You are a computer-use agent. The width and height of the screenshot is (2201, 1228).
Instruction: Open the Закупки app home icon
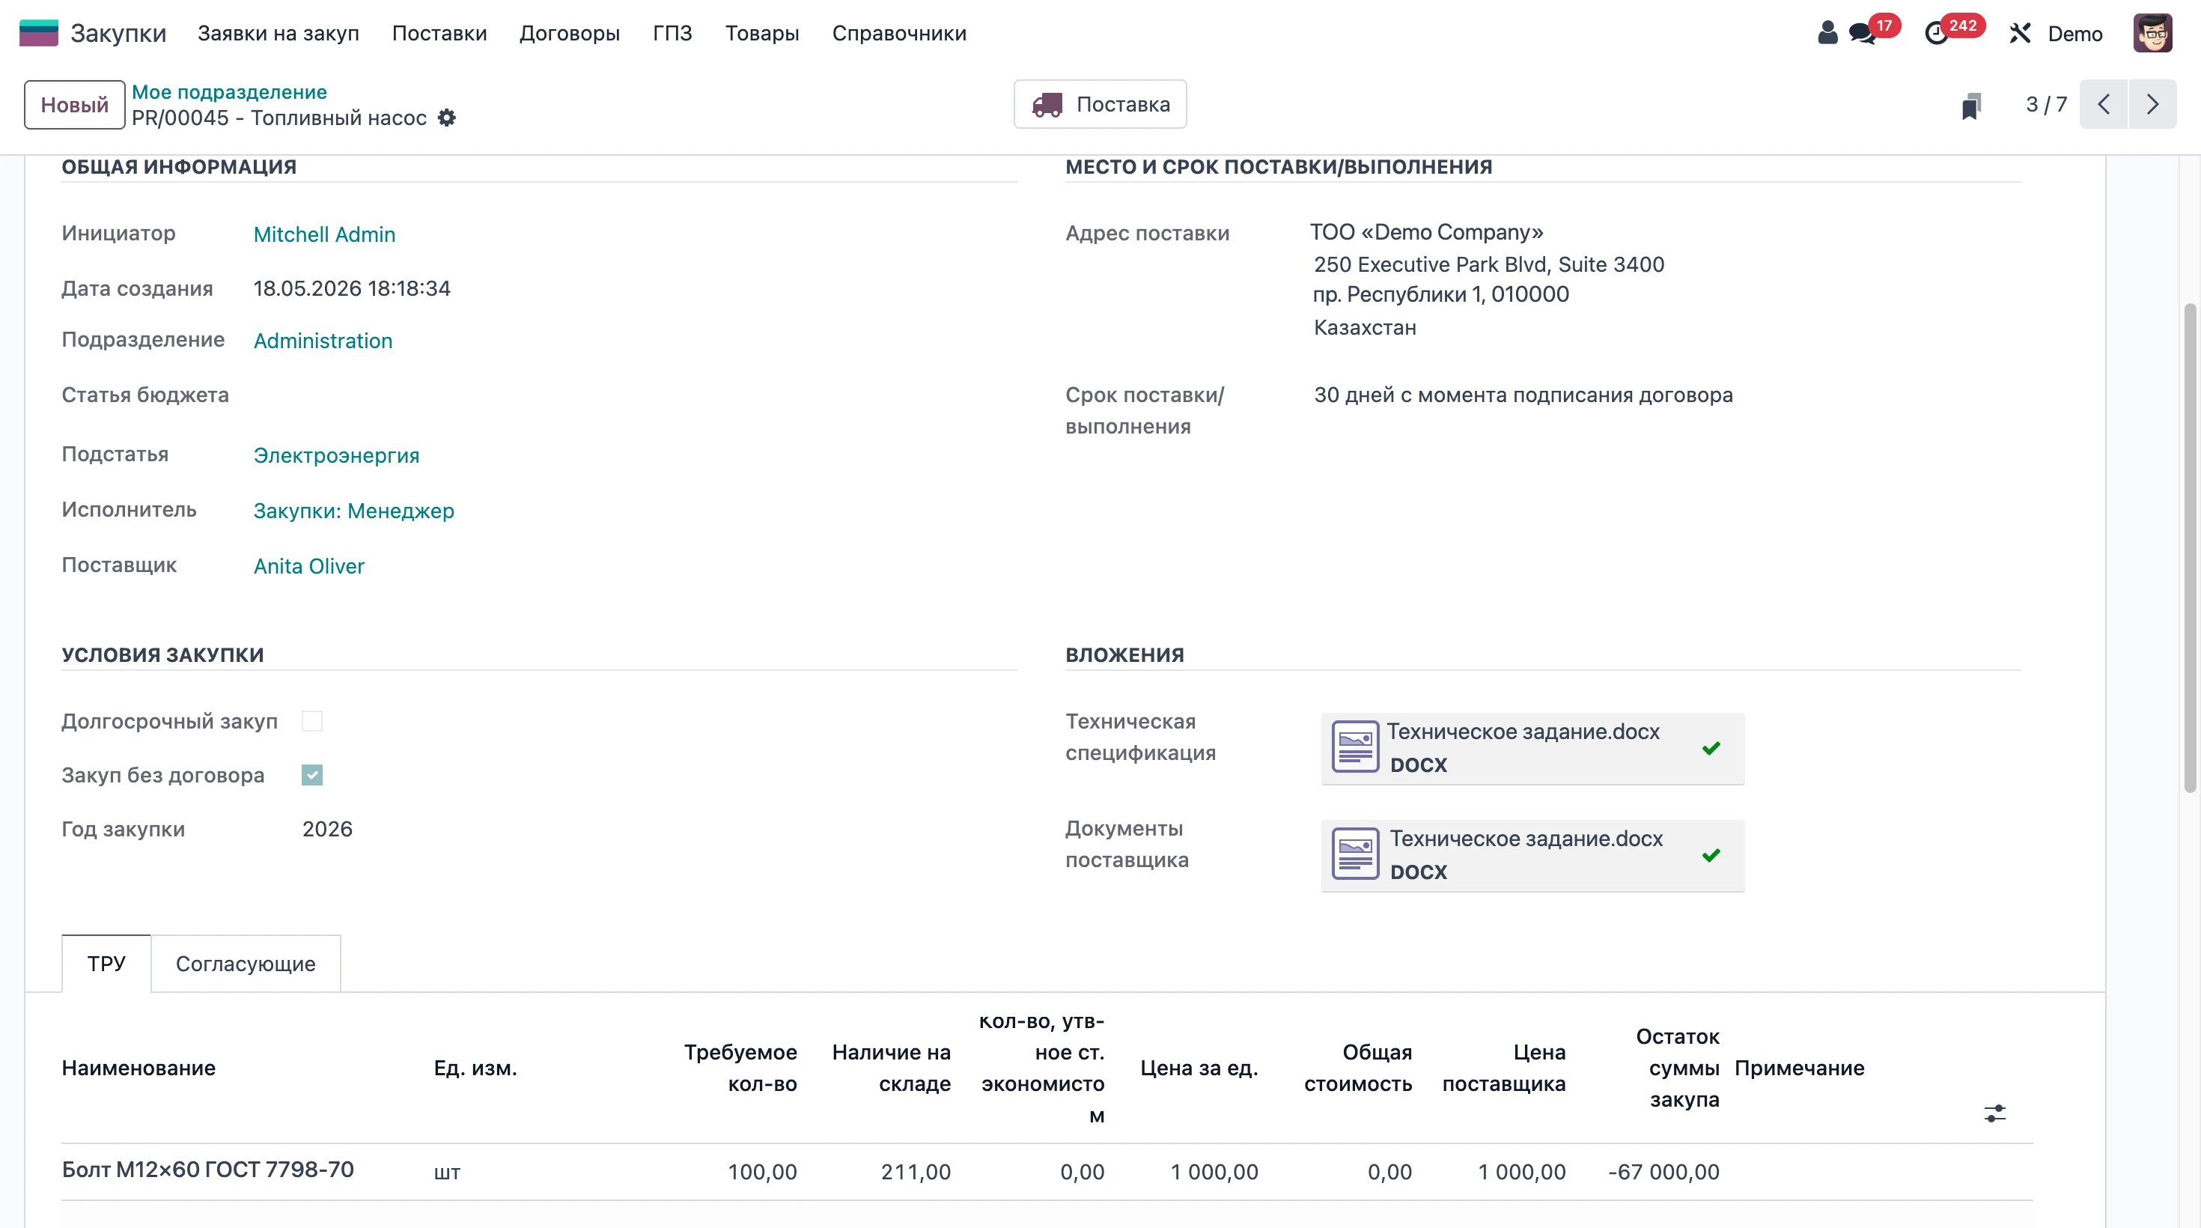coord(38,34)
